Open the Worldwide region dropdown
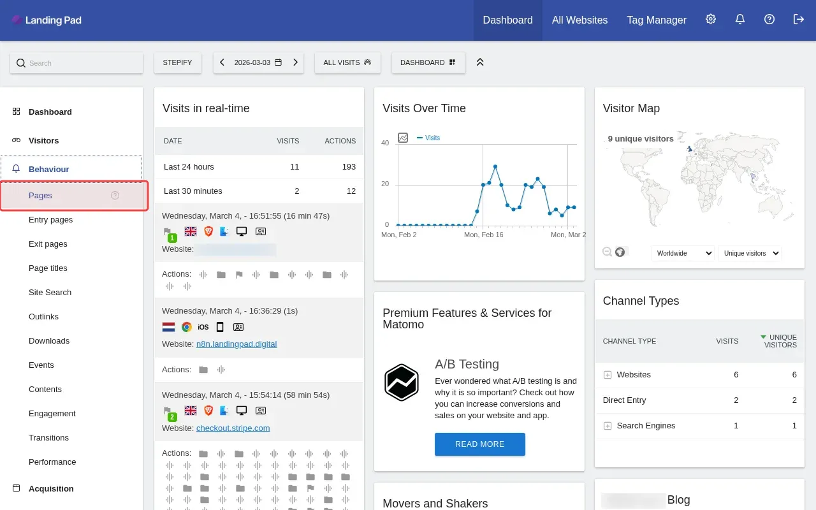816x510 pixels. pos(682,253)
